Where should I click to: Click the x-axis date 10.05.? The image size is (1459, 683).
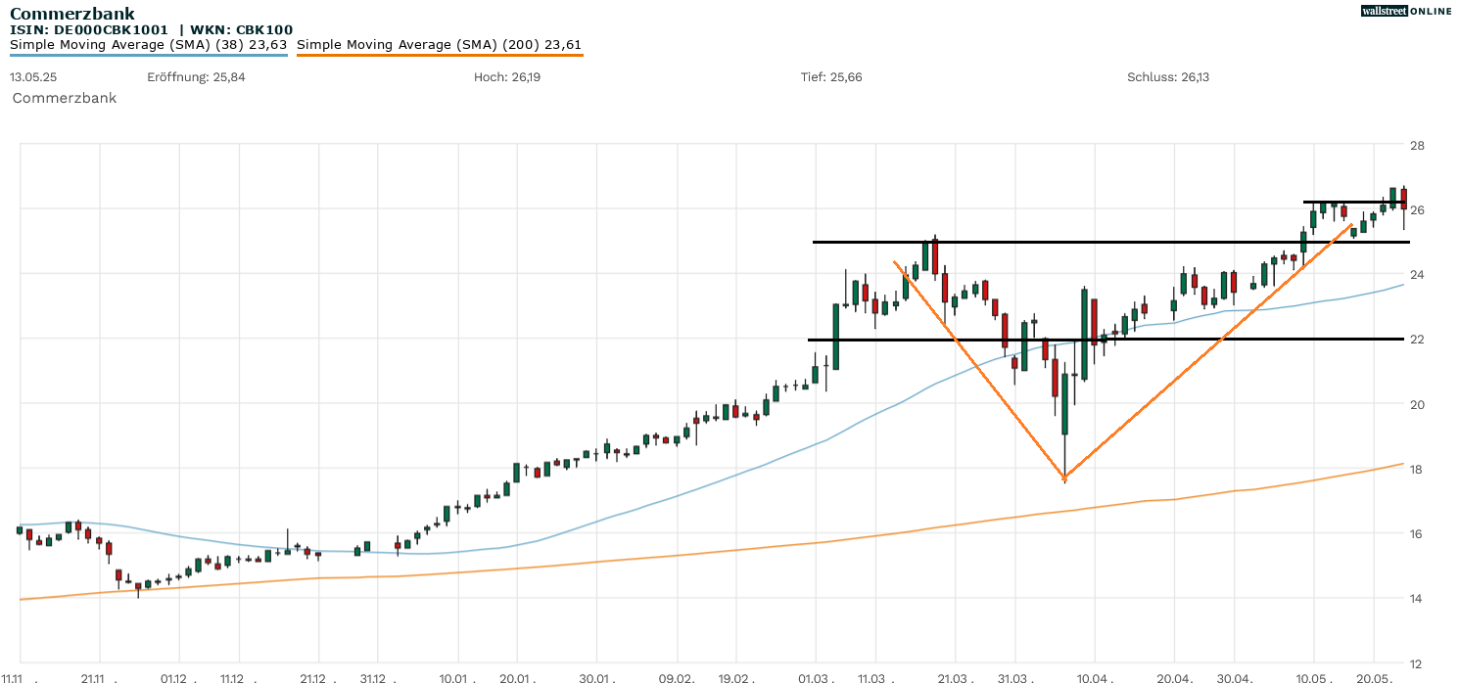(1313, 678)
